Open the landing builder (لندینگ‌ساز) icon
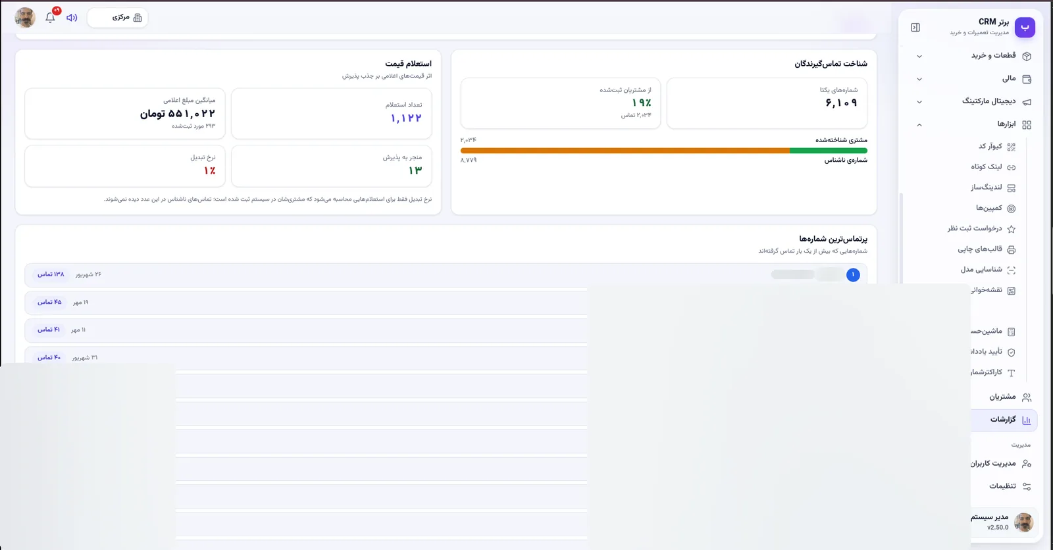 1012,187
